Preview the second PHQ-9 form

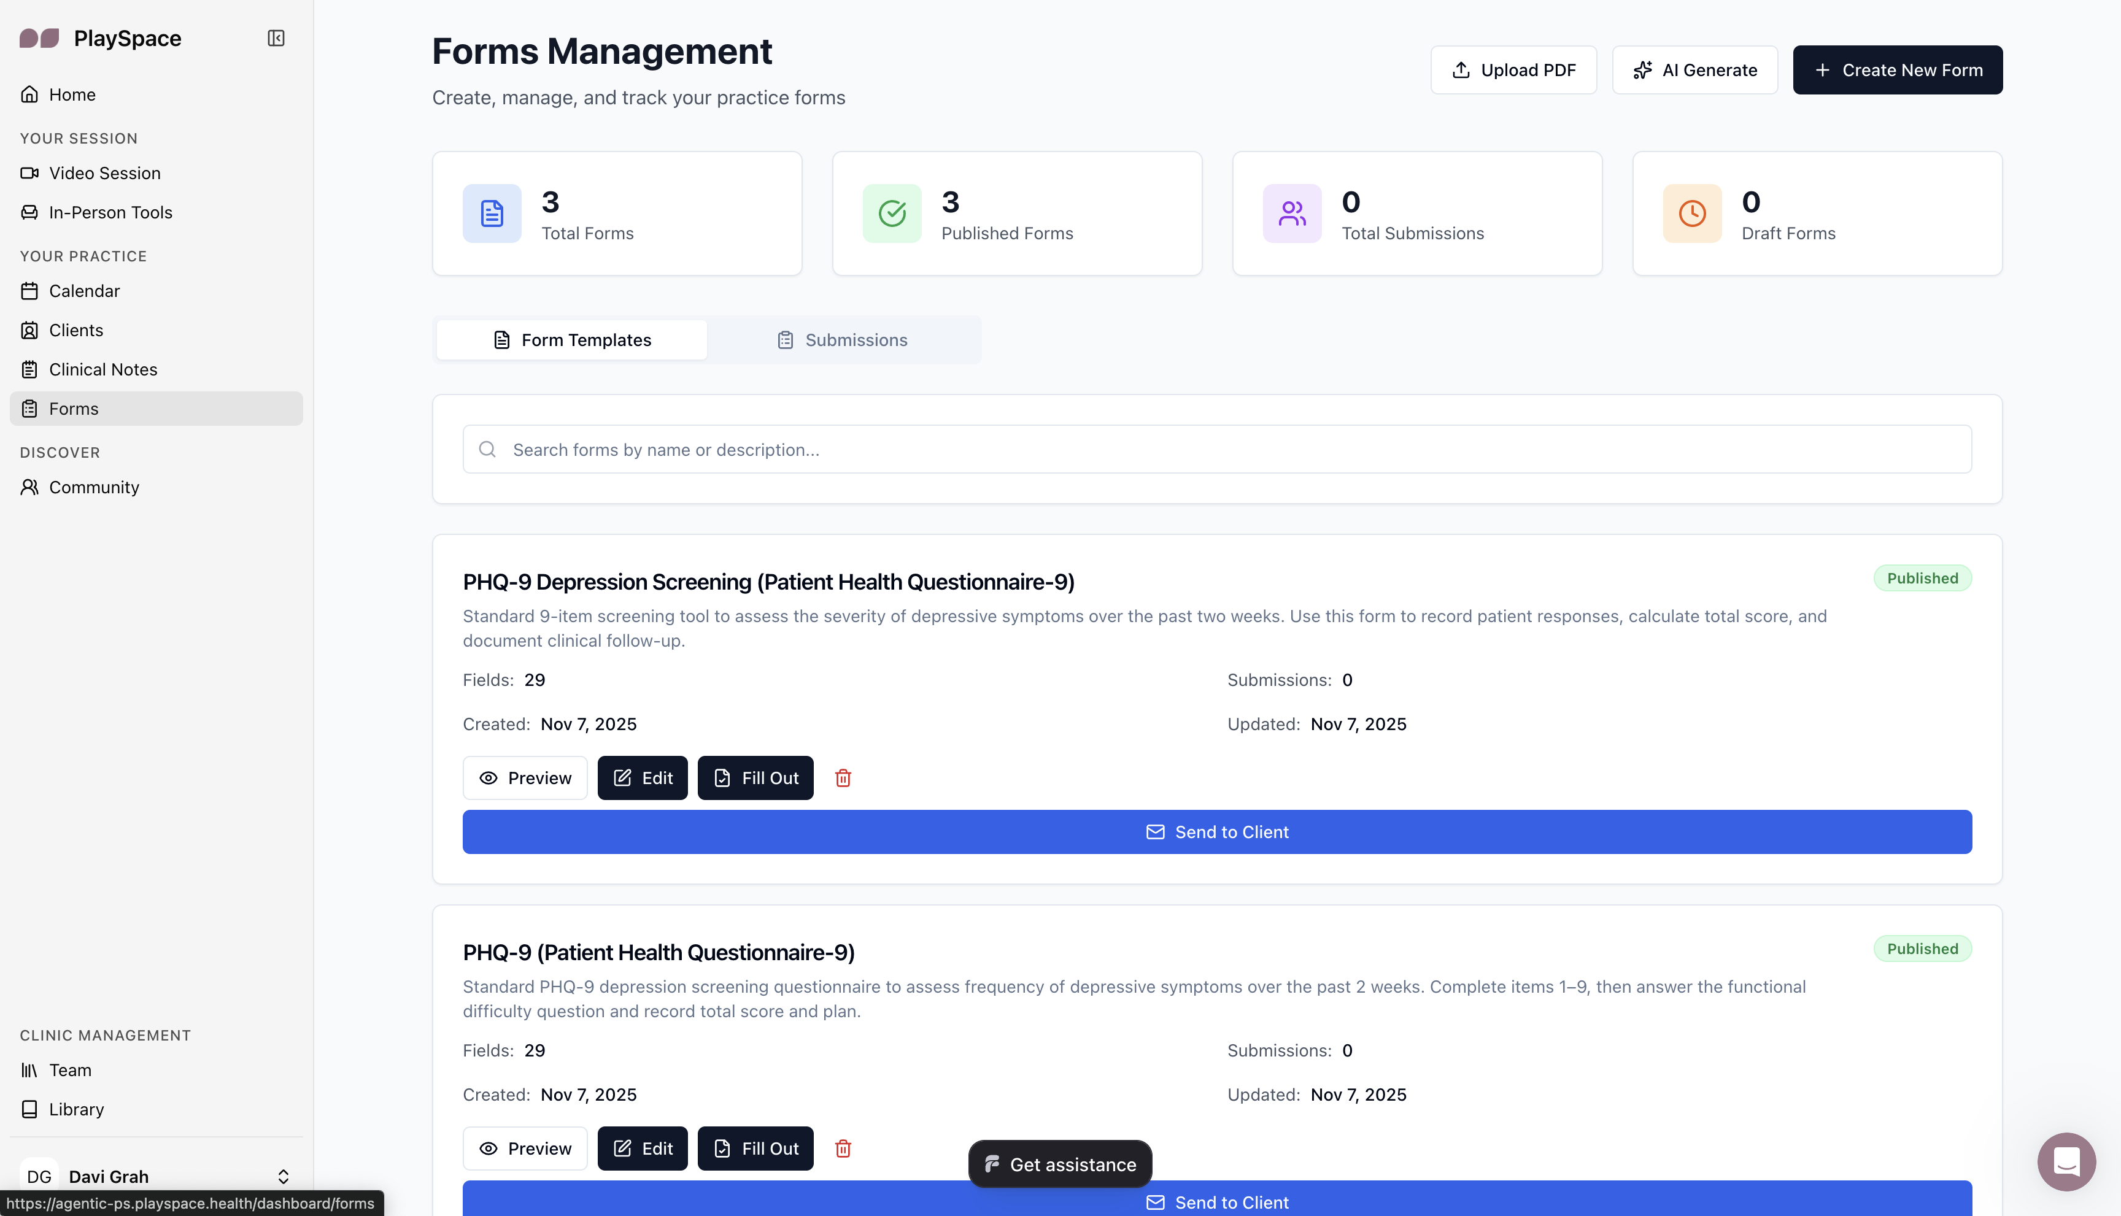(525, 1149)
